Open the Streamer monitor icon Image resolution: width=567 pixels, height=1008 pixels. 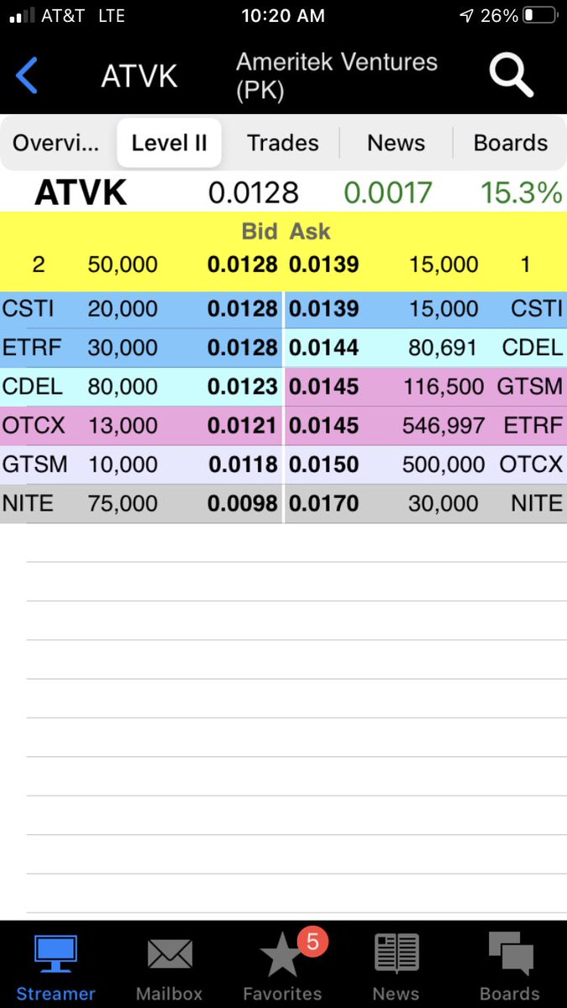(x=55, y=955)
